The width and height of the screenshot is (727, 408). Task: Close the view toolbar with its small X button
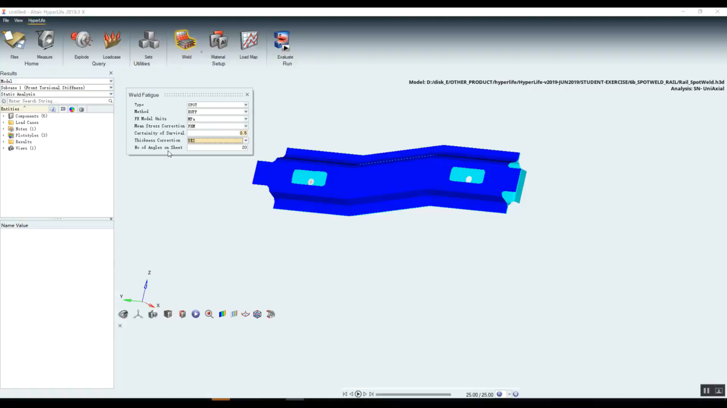(x=120, y=326)
